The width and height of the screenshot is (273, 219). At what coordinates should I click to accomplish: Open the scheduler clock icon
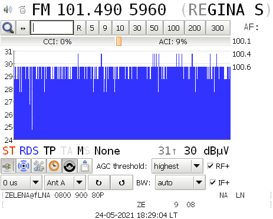tap(54, 166)
